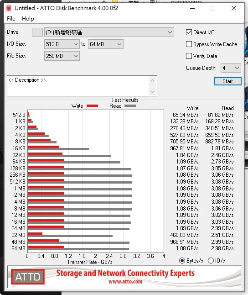Click the 512 B chart row label
The height and width of the screenshot is (295, 248).
(19, 115)
